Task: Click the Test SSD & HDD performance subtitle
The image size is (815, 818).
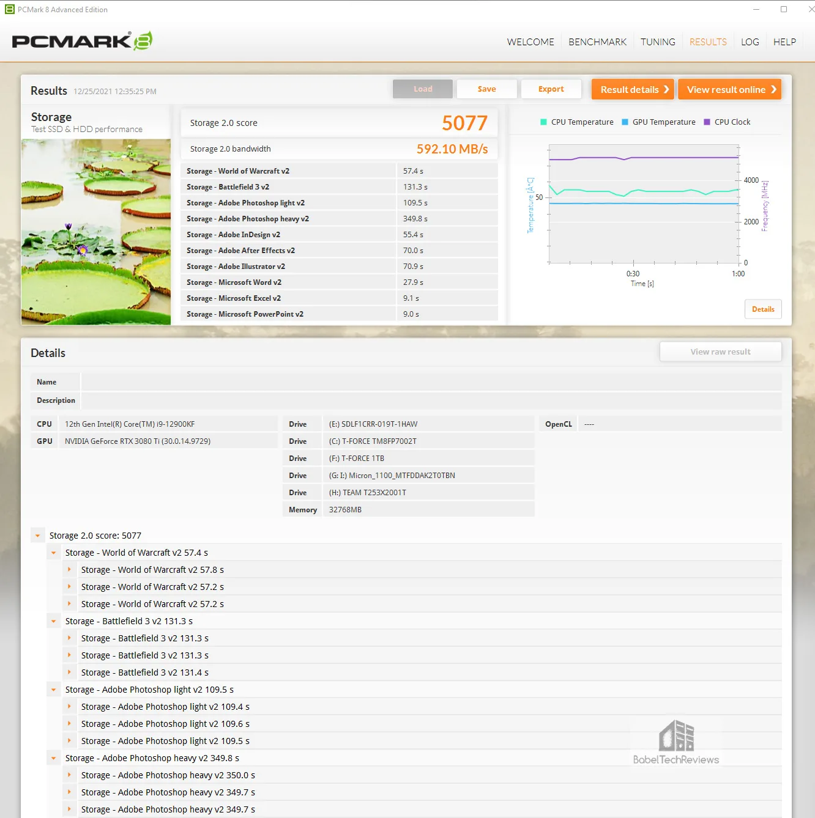Action: tap(87, 129)
